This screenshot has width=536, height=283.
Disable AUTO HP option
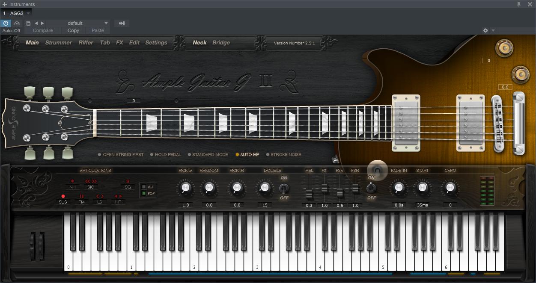pyautogui.click(x=247, y=155)
